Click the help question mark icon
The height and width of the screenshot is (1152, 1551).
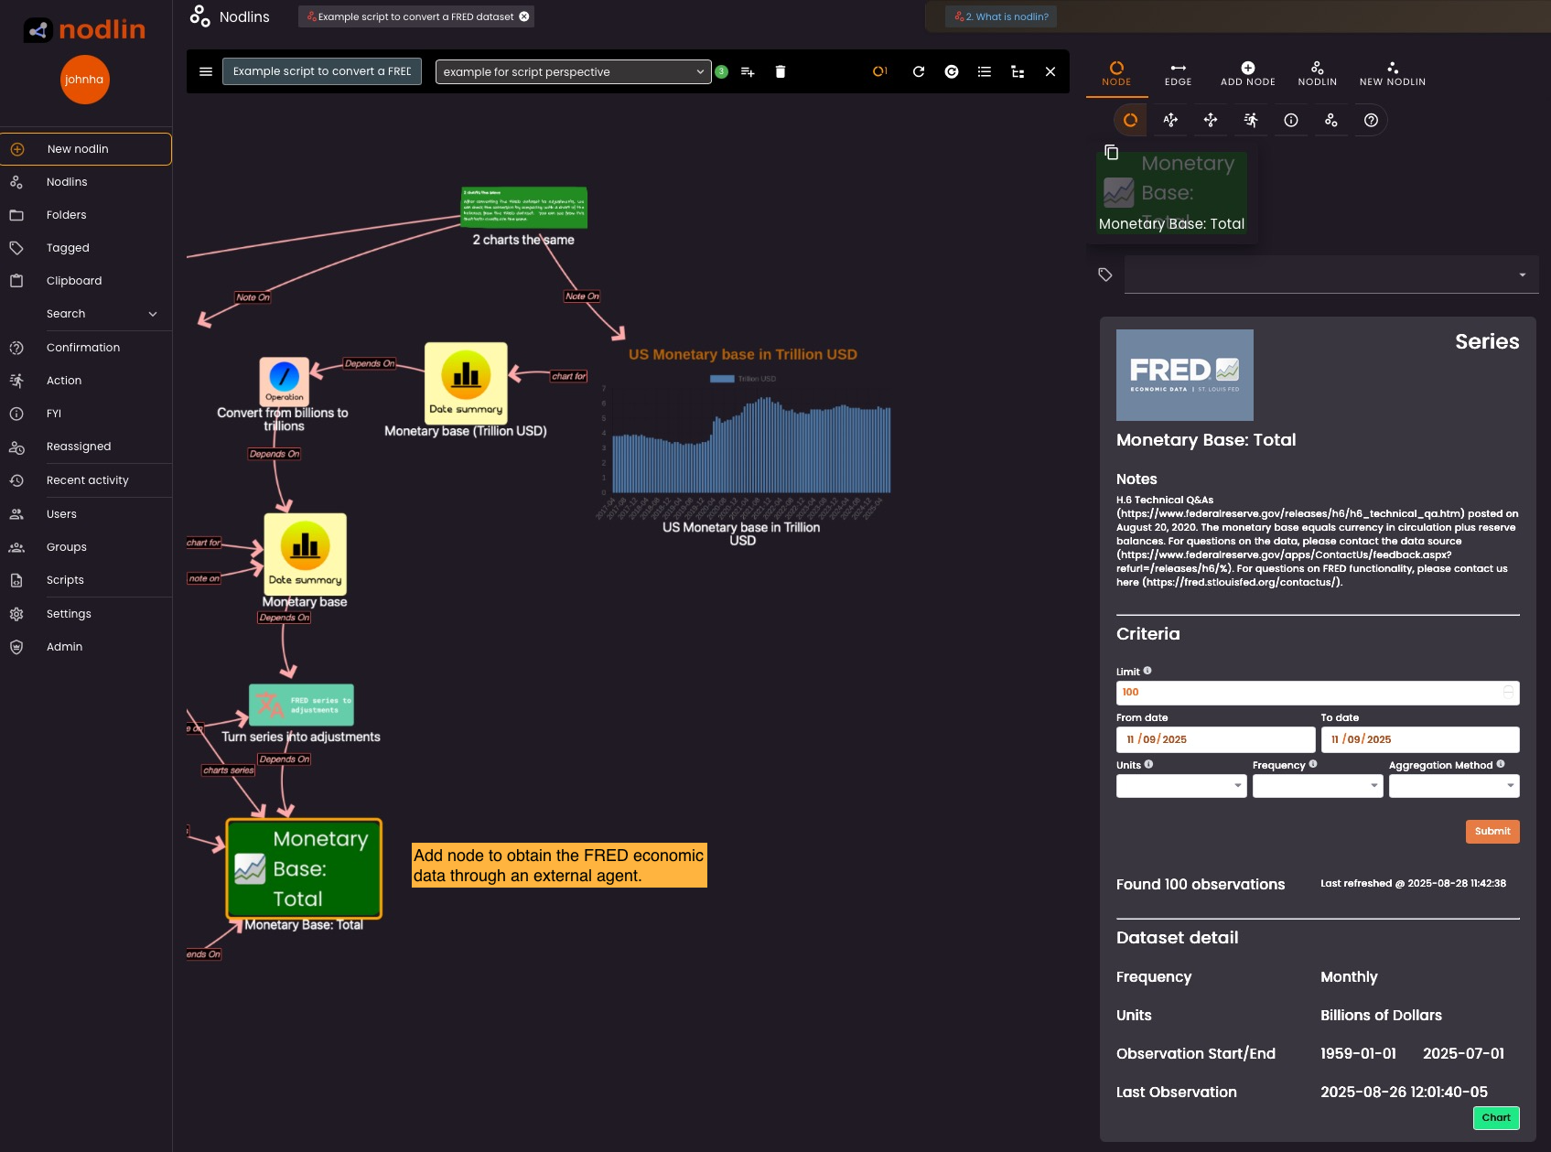(1371, 120)
